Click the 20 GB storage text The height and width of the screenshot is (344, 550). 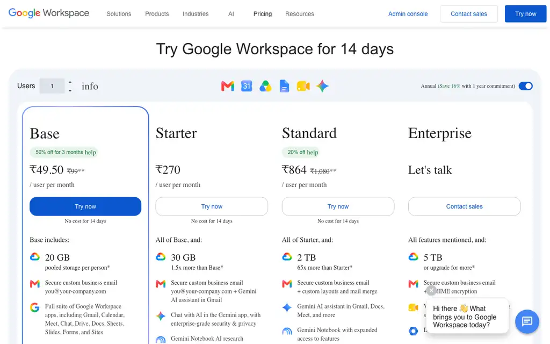point(57,257)
